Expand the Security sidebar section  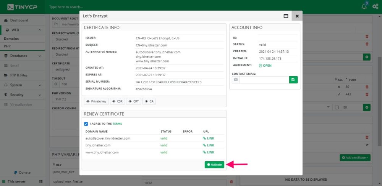pos(23,95)
